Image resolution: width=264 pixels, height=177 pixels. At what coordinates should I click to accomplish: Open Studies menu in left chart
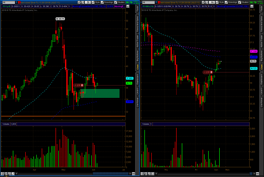click(120, 3)
